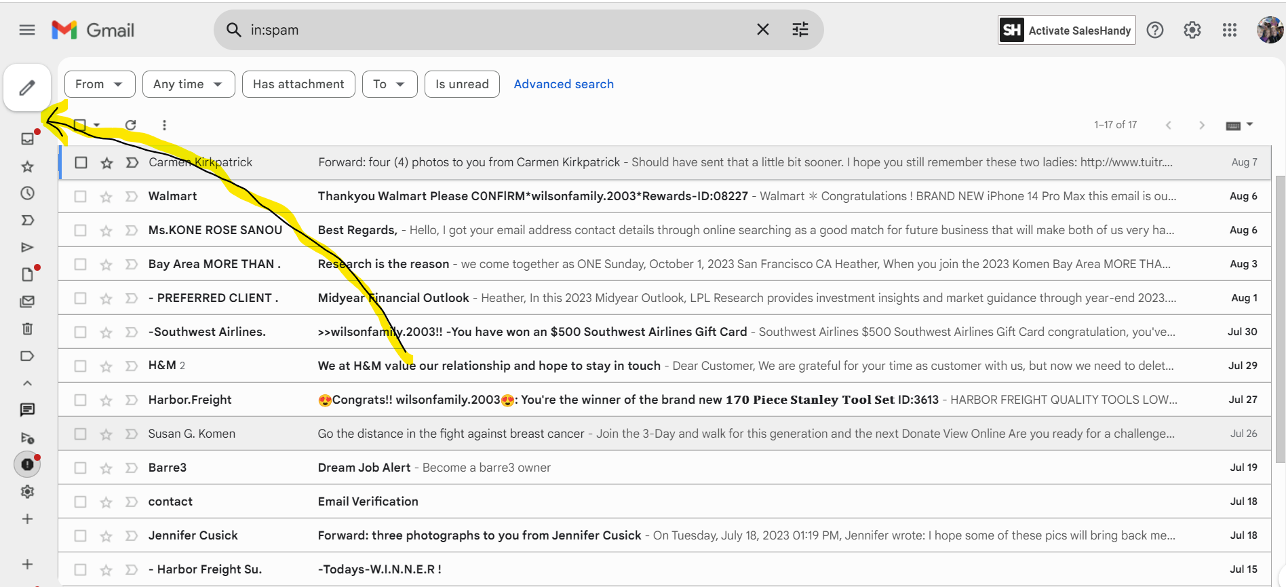
Task: Tick the select-all checkbox in toolbar
Action: (80, 125)
